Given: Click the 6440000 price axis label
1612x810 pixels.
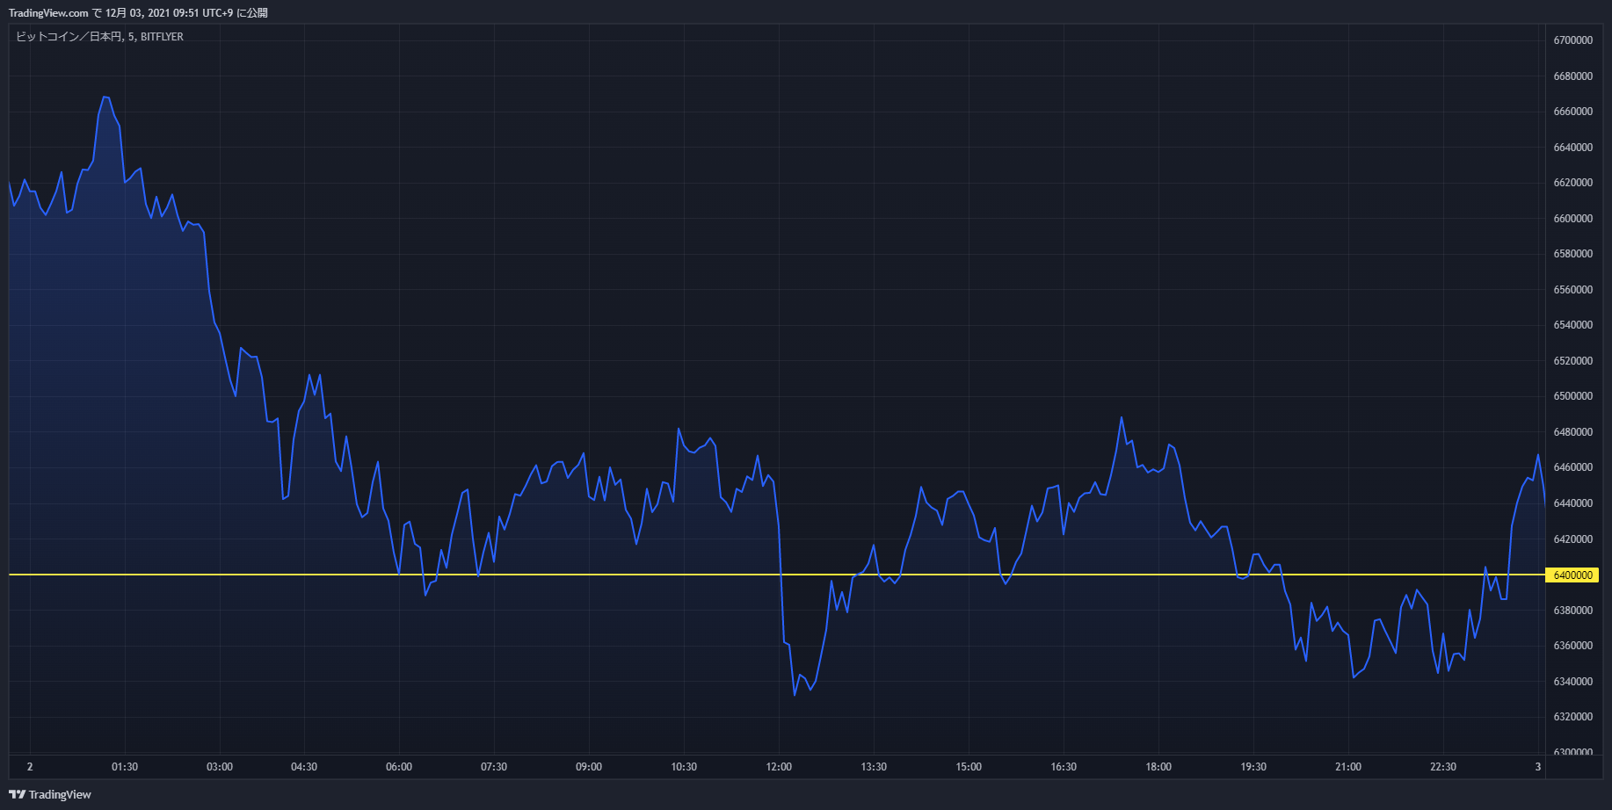Looking at the screenshot, I should coord(1573,503).
